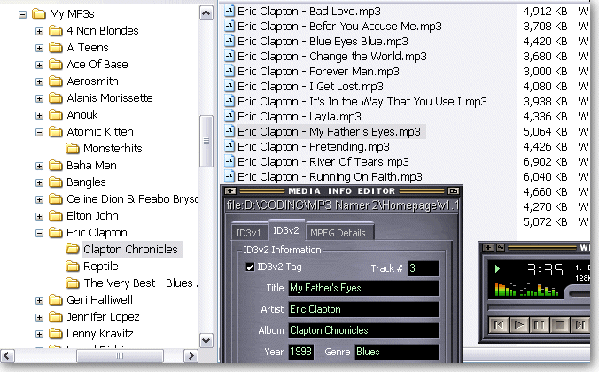Switch to the ID3v1 tab
599x372 pixels.
(x=247, y=233)
